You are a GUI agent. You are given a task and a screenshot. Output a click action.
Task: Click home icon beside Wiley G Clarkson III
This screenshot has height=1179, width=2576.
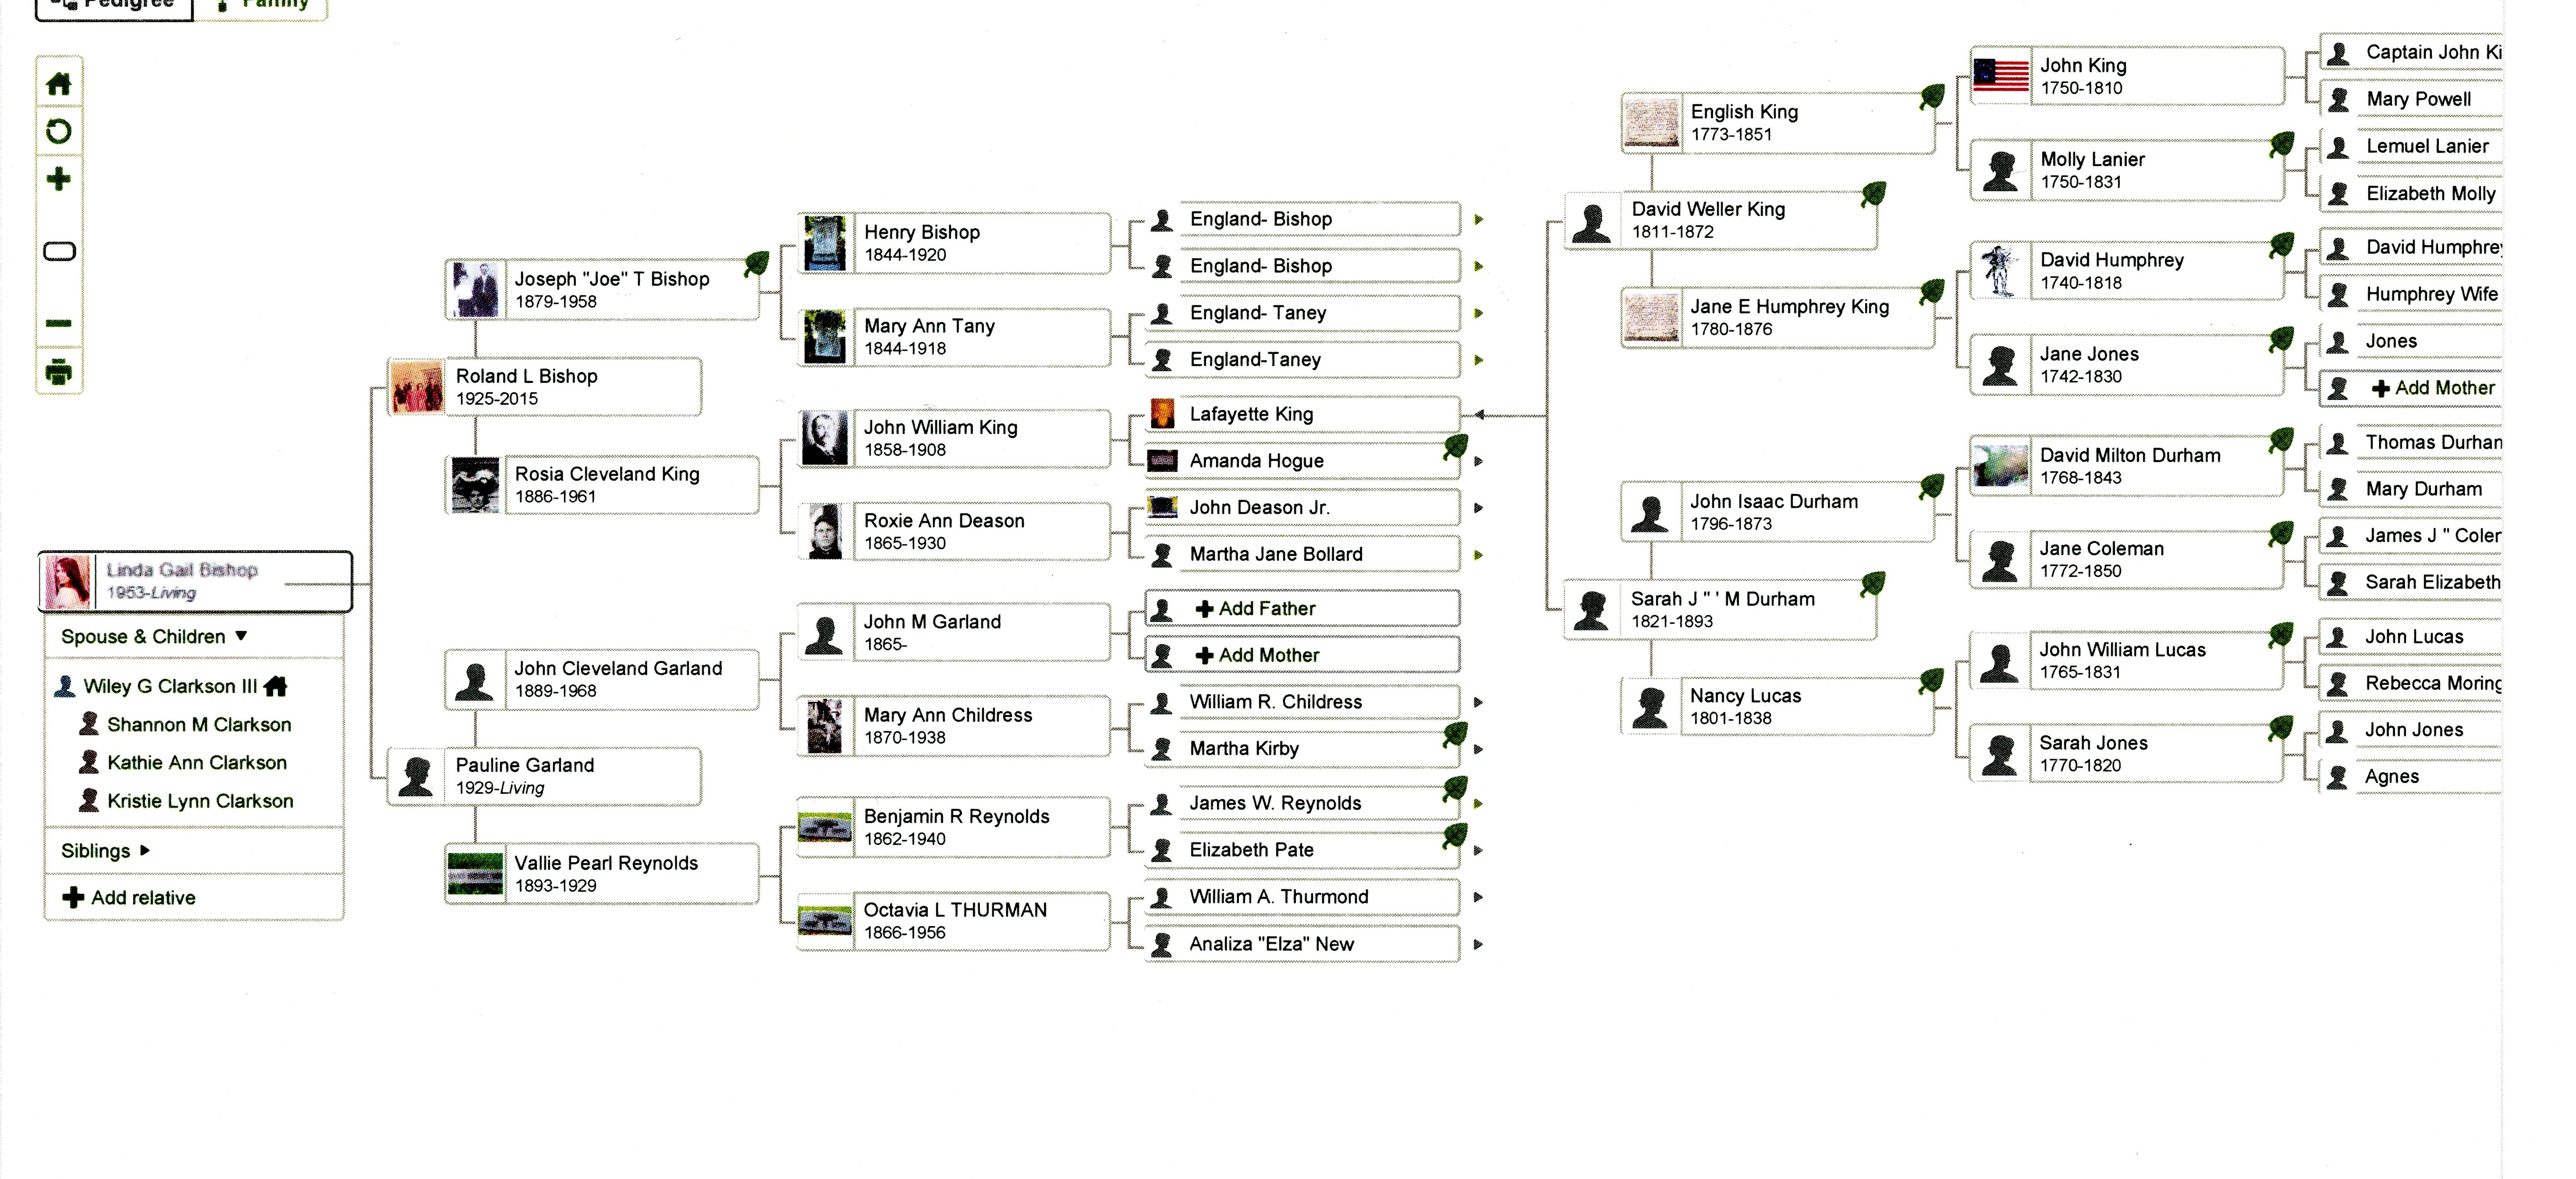click(276, 686)
